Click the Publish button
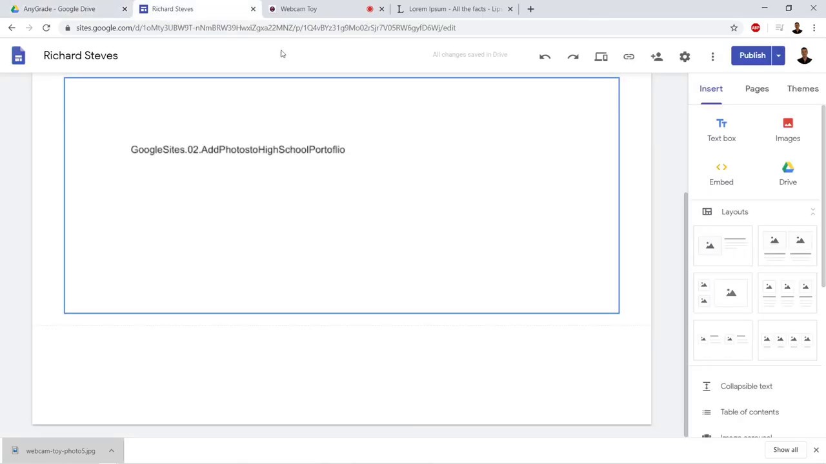Image resolution: width=826 pixels, height=464 pixels. point(752,55)
